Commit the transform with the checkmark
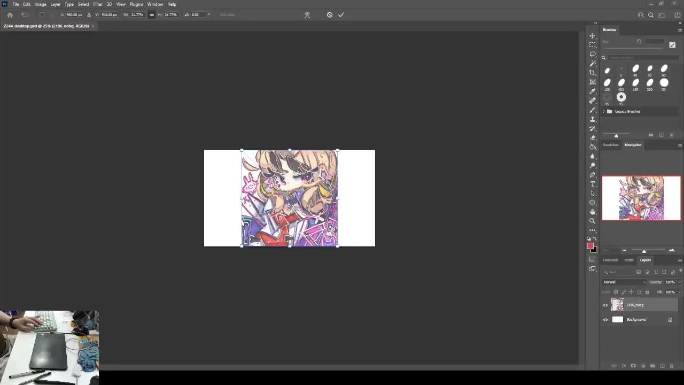Viewport: 684px width, 385px height. (341, 15)
